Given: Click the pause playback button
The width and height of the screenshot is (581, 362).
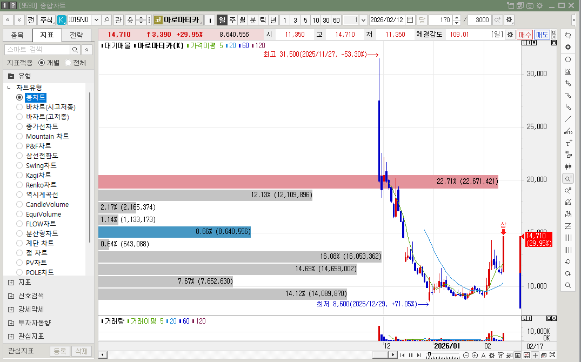Looking at the screenshot, I should click(411, 356).
